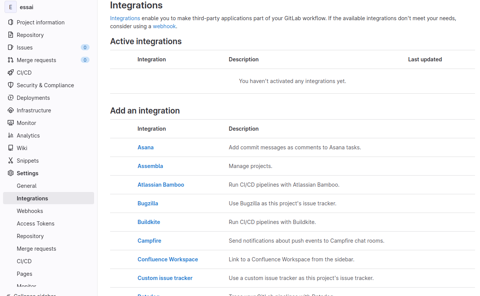Click the Project information sidebar icon
Viewport: 480px width, 296px height.
coord(11,22)
